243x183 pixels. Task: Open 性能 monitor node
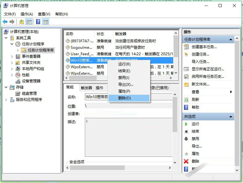22,75
